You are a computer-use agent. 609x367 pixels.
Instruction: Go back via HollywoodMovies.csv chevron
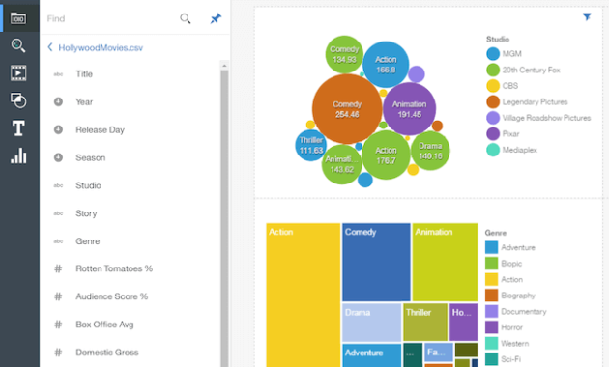point(50,47)
